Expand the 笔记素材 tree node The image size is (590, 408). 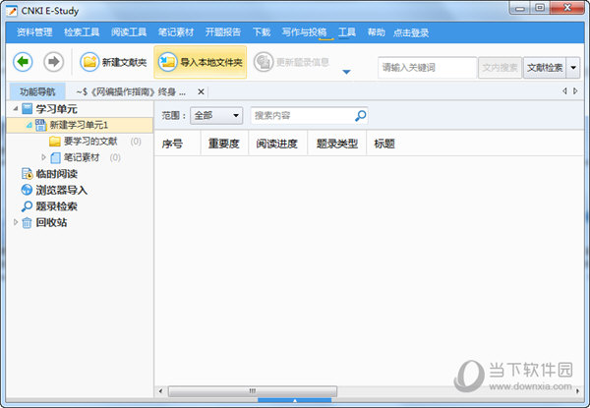[x=43, y=156]
